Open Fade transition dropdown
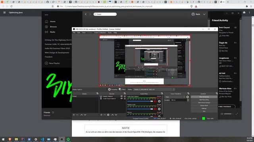The image size is (254, 142). 175,97
